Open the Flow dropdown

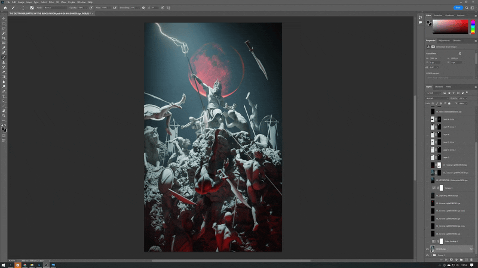point(106,8)
